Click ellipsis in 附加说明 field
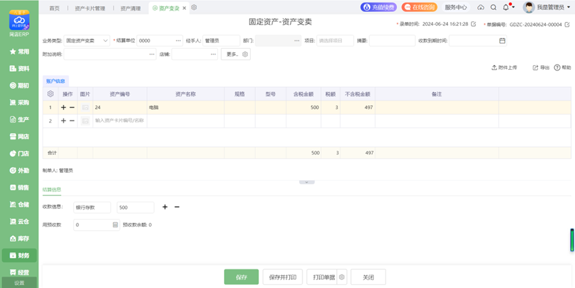 152,55
